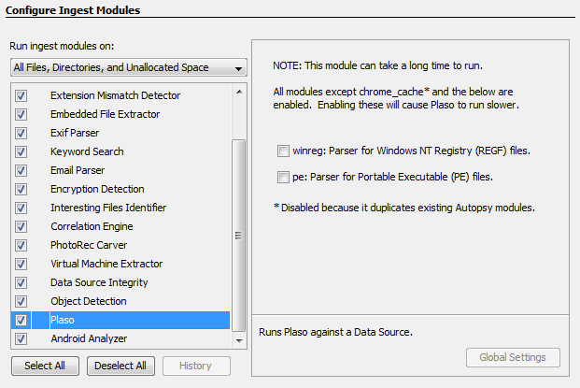The width and height of the screenshot is (580, 388).
Task: Click the Deselect All button
Action: click(121, 366)
